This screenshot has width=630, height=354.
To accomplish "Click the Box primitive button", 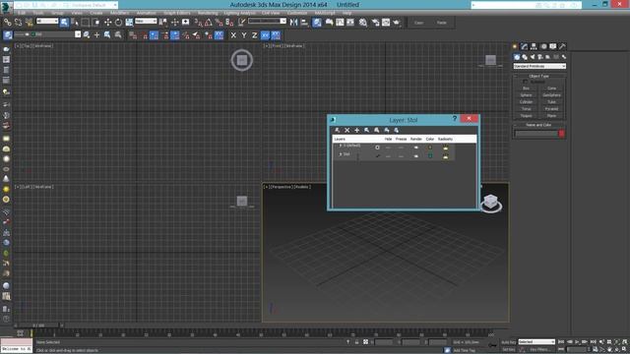I will [526, 88].
